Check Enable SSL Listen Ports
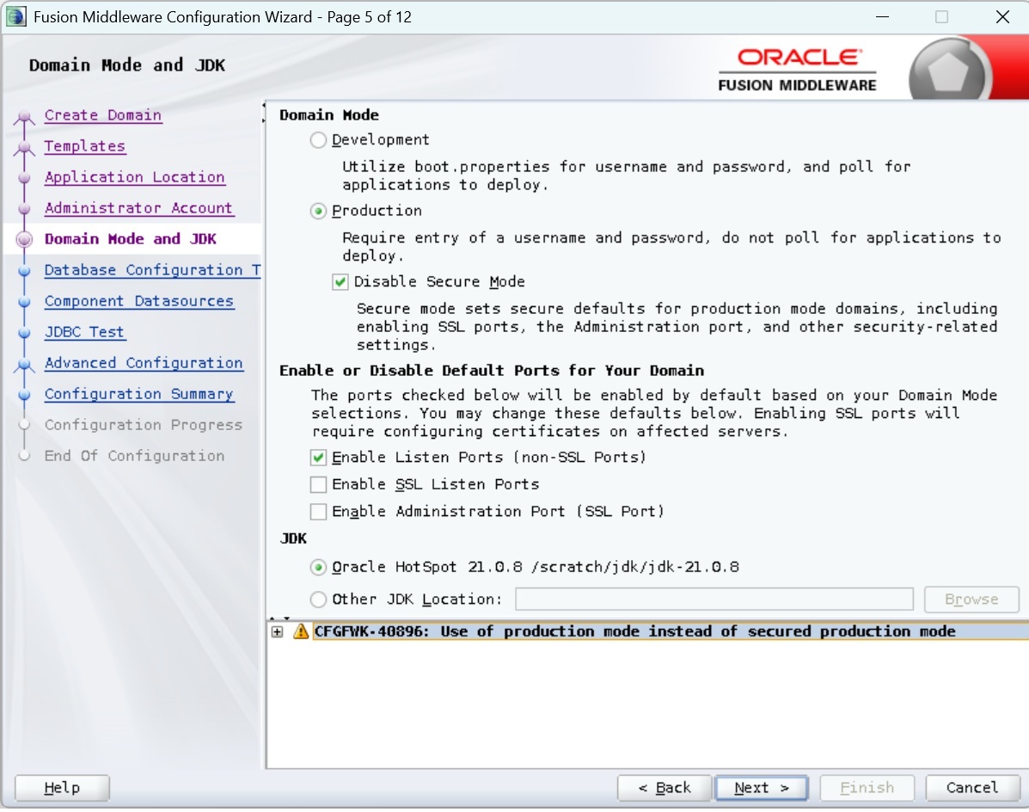 [318, 484]
